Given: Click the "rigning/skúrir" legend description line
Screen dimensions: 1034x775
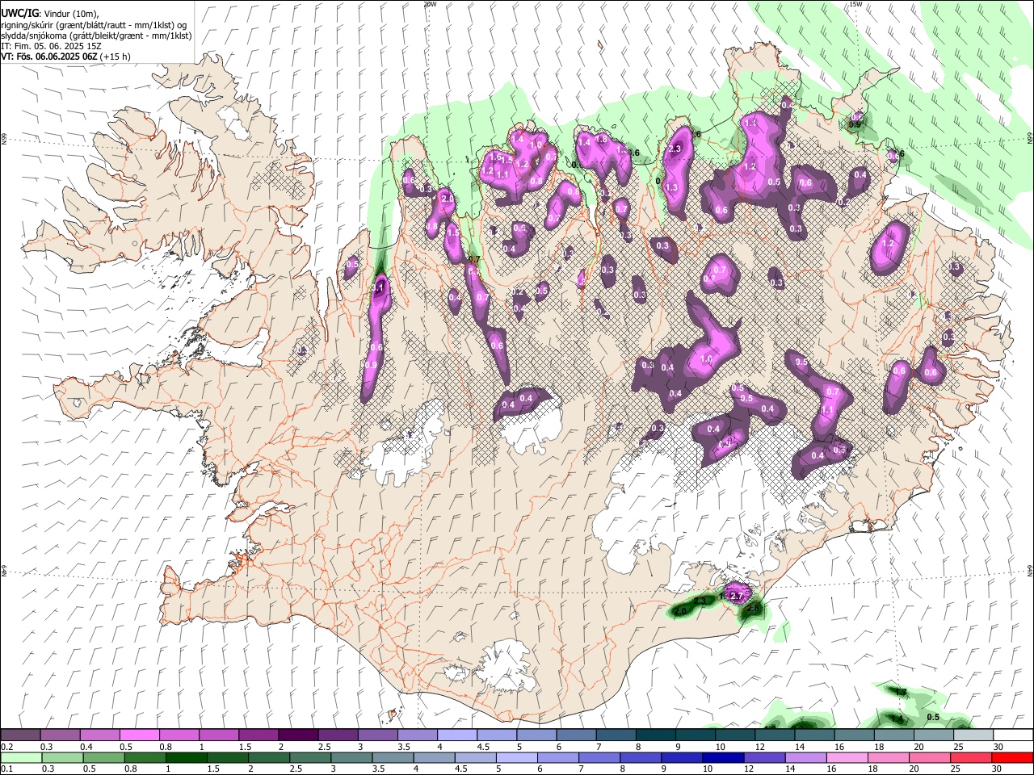Looking at the screenshot, I should (x=94, y=25).
